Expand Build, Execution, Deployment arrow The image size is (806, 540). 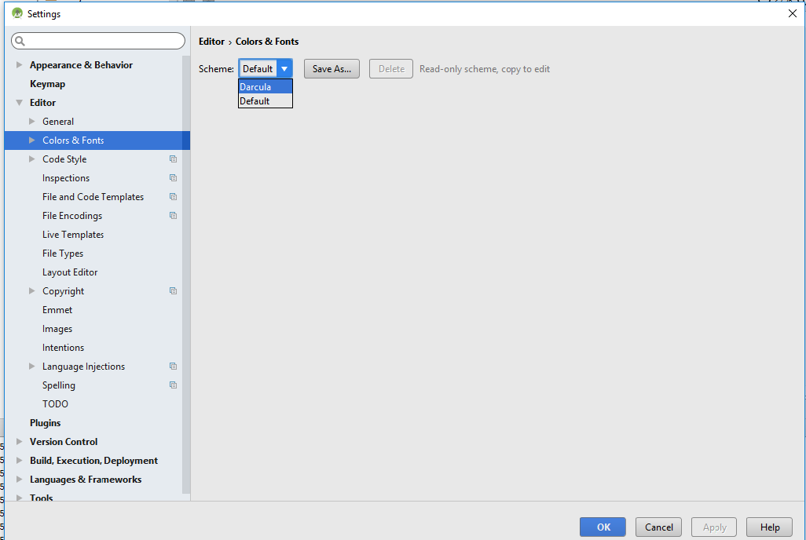click(19, 461)
